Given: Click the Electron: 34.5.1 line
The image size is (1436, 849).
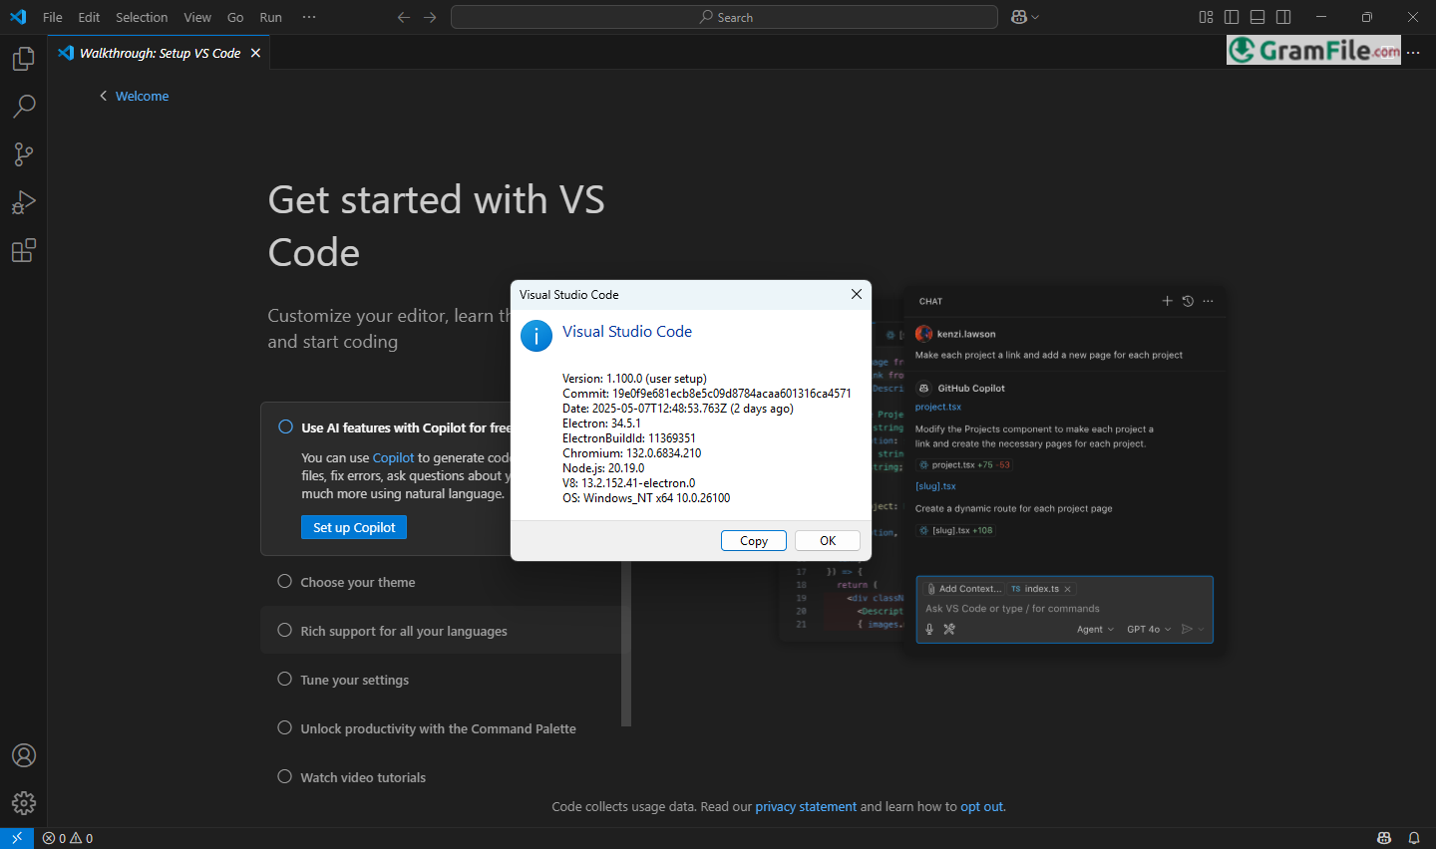Looking at the screenshot, I should (601, 424).
